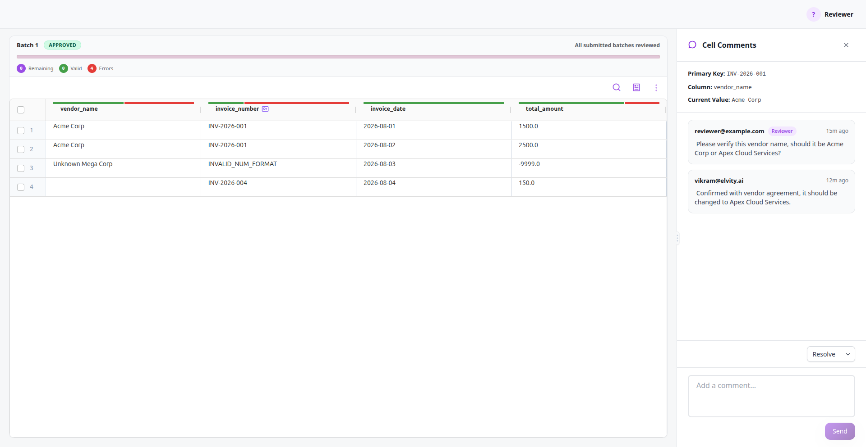Screen dimensions: 866x447
Task: Click the side panel resize handle
Action: 677,238
